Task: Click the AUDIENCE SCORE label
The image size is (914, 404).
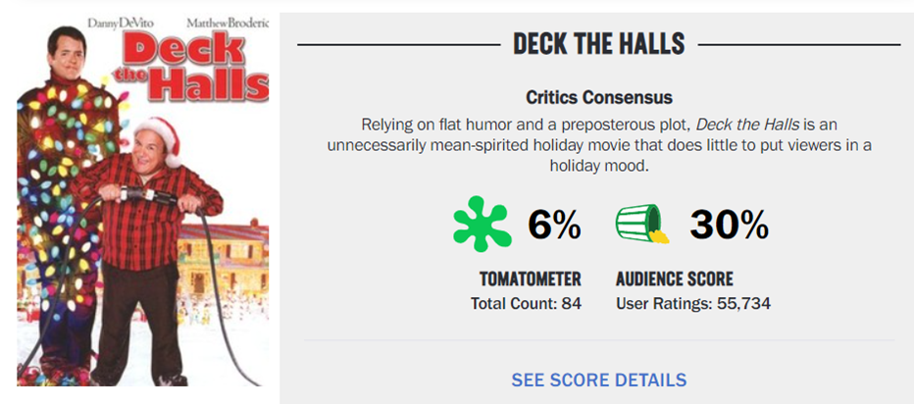Action: (675, 279)
